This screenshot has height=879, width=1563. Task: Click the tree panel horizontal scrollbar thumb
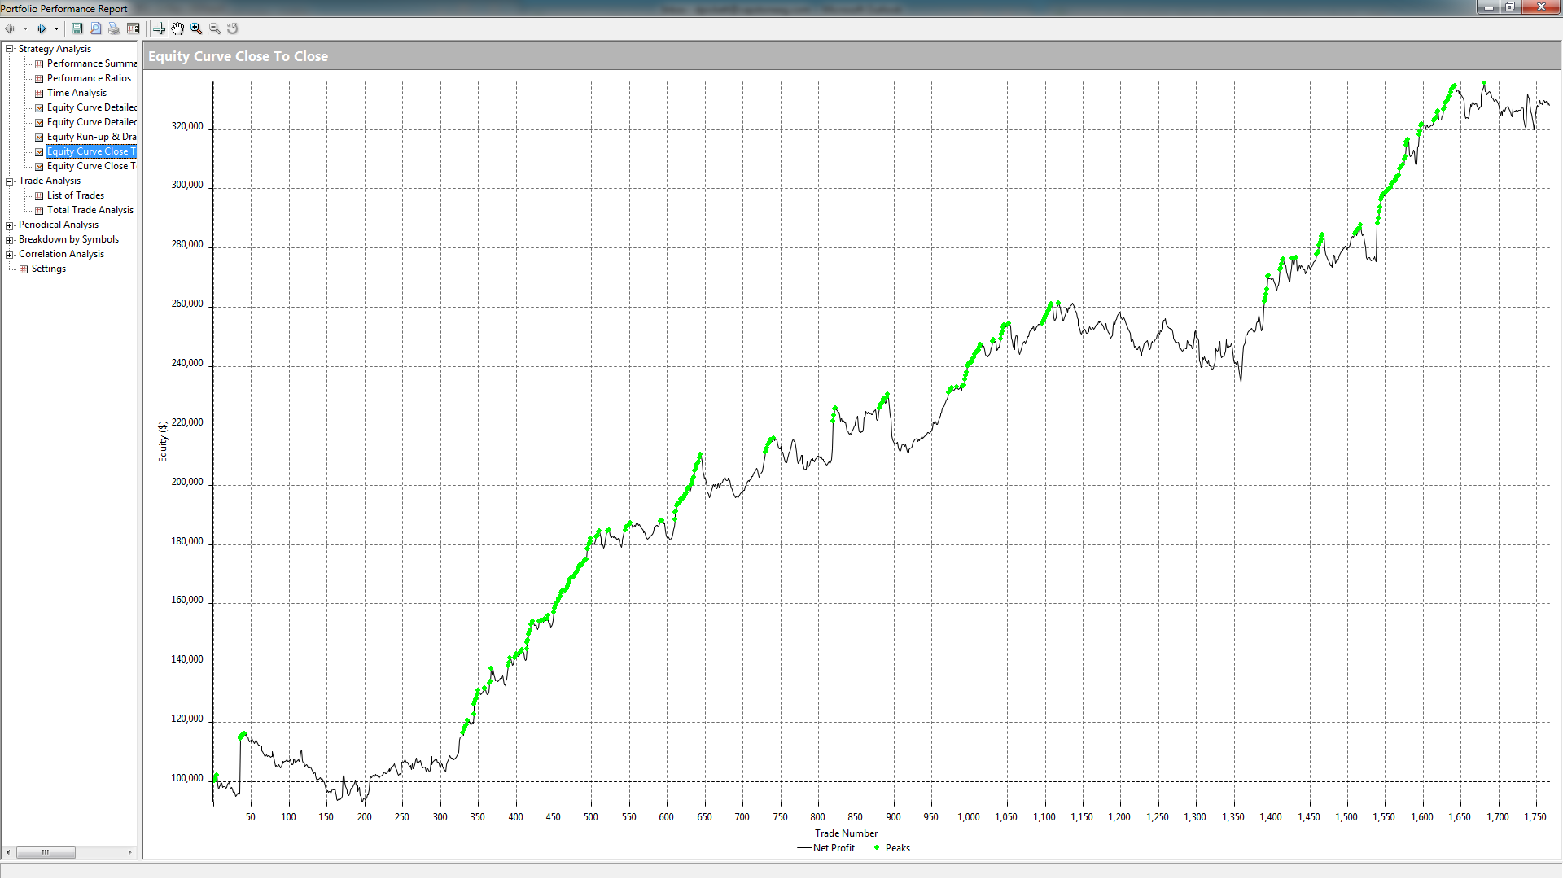(x=46, y=852)
